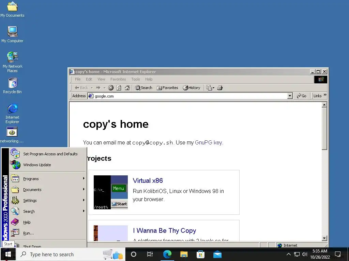Open Microsoft Store from taskbar
This screenshot has width=349, height=261.
pos(200,254)
